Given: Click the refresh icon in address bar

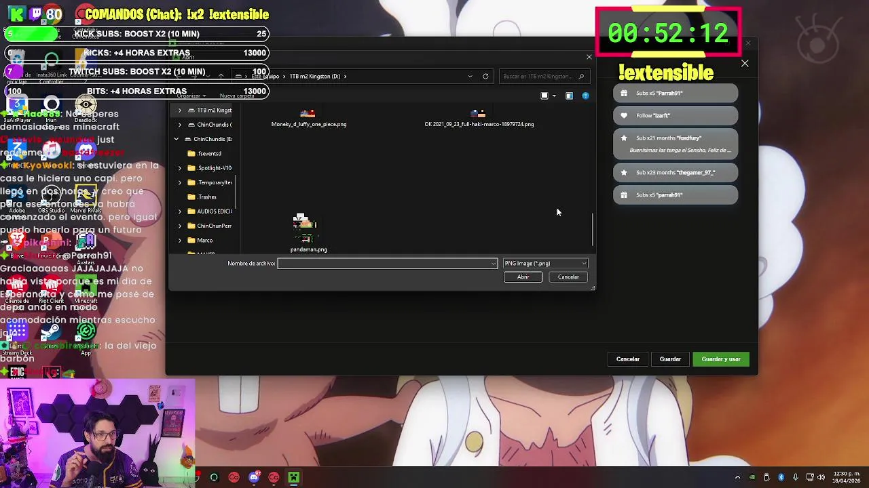Looking at the screenshot, I should (x=485, y=76).
